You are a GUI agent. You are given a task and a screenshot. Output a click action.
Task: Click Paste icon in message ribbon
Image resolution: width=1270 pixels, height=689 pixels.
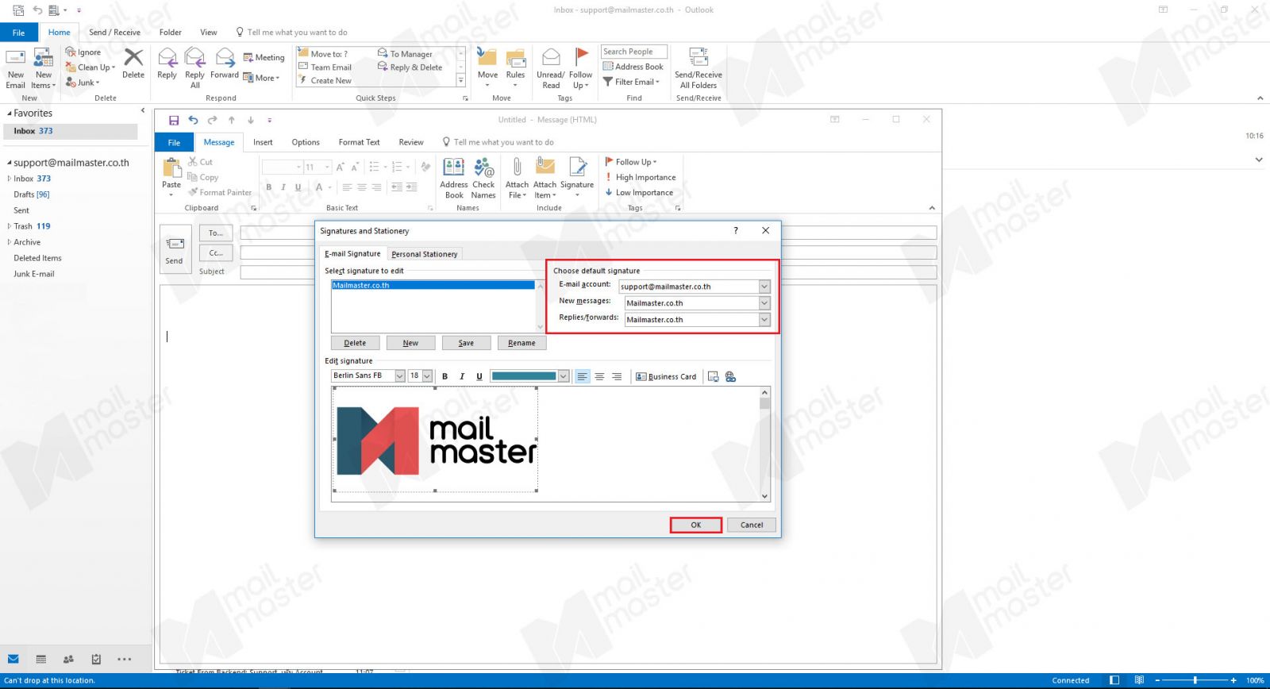[171, 167]
